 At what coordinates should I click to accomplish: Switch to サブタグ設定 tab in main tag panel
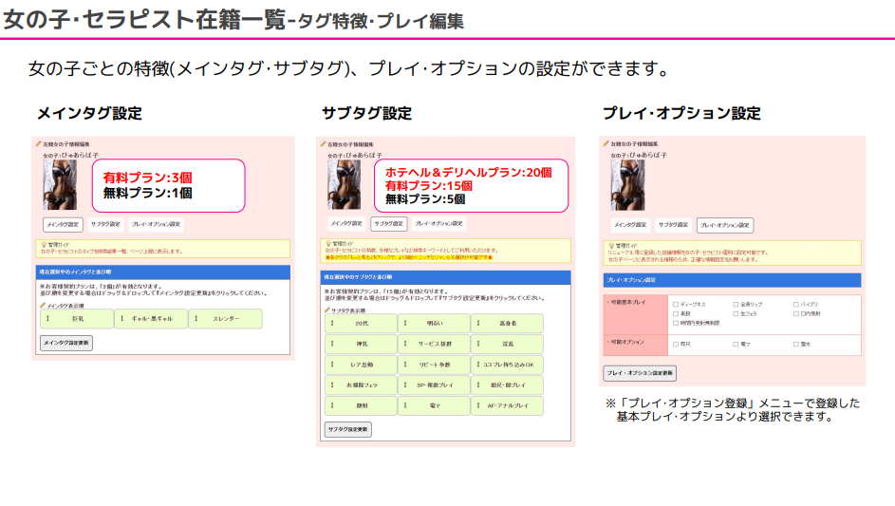coord(105,224)
